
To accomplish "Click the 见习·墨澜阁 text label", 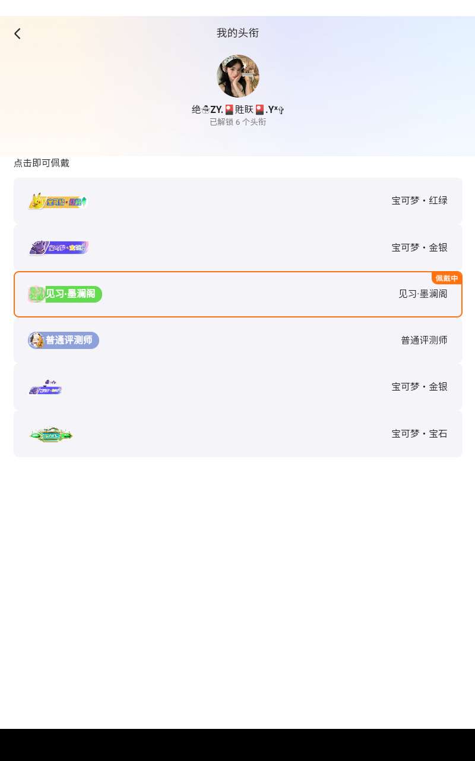I will click(x=423, y=294).
